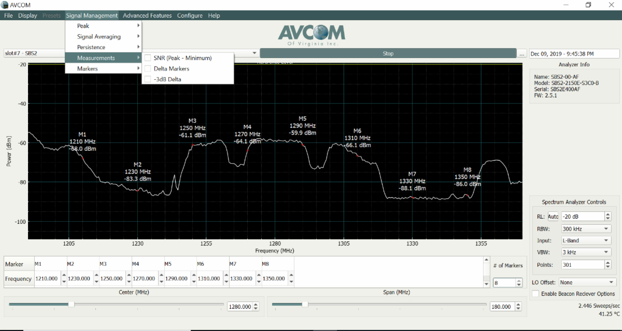Increase the M1 marker frequency with up arrow
Screen dimensions: 622x331
tap(64, 276)
